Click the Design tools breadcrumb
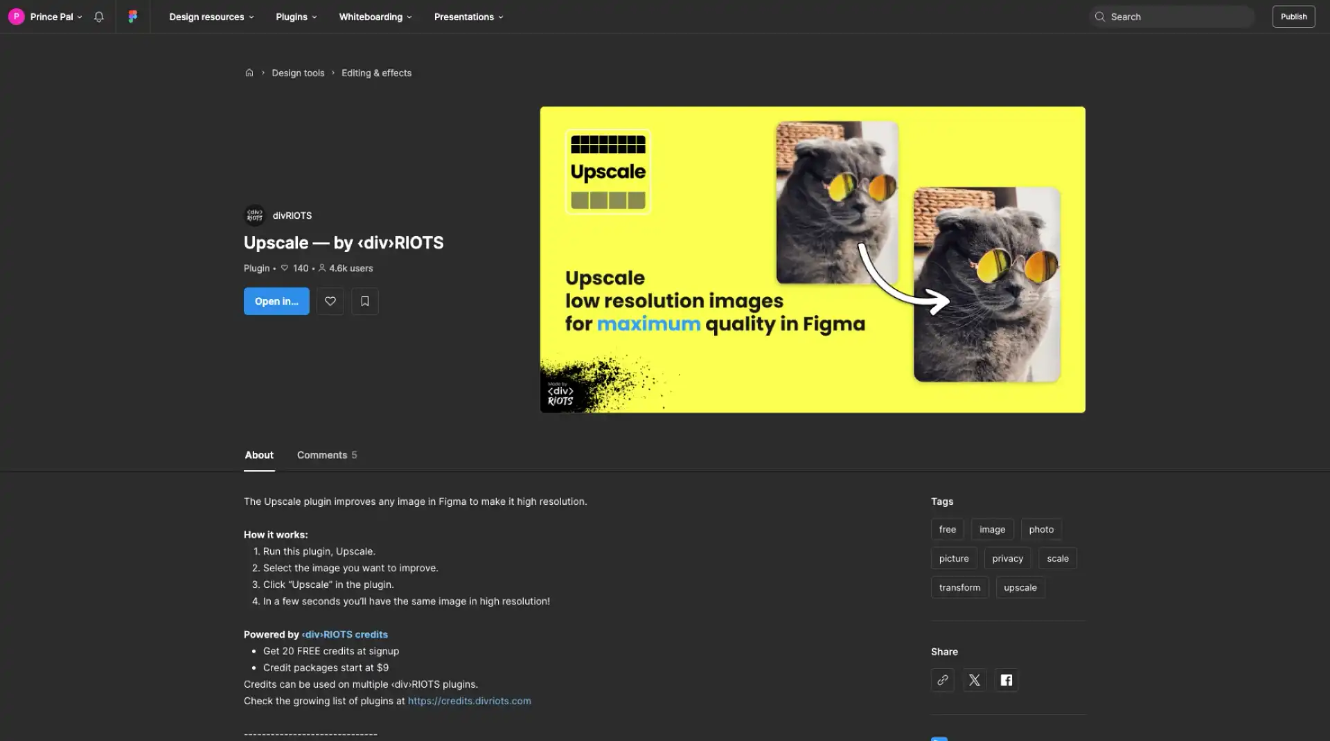This screenshot has height=741, width=1330. coord(298,73)
